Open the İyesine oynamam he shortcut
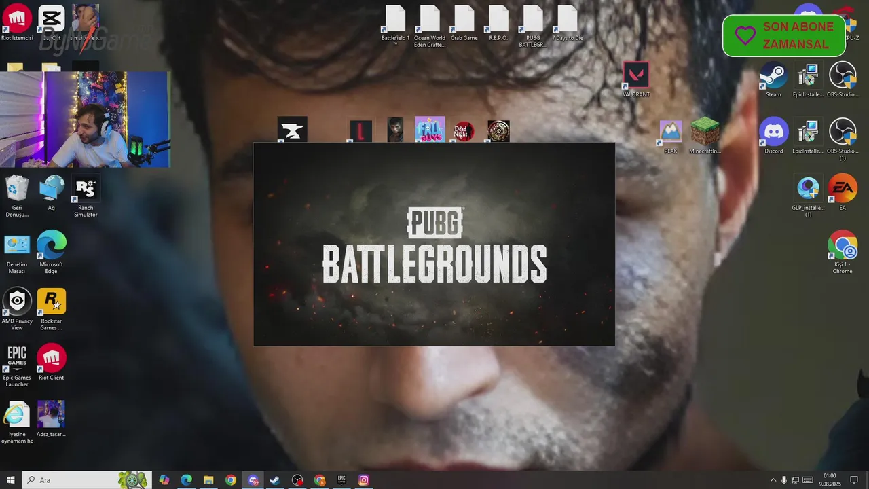The height and width of the screenshot is (489, 869). click(x=17, y=422)
